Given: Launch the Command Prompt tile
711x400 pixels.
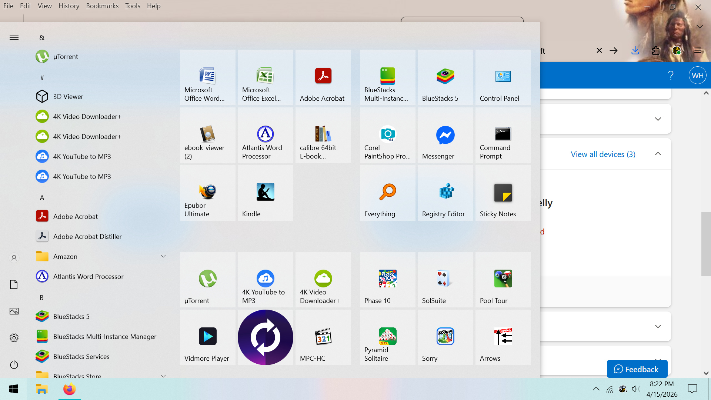Looking at the screenshot, I should pos(503,135).
